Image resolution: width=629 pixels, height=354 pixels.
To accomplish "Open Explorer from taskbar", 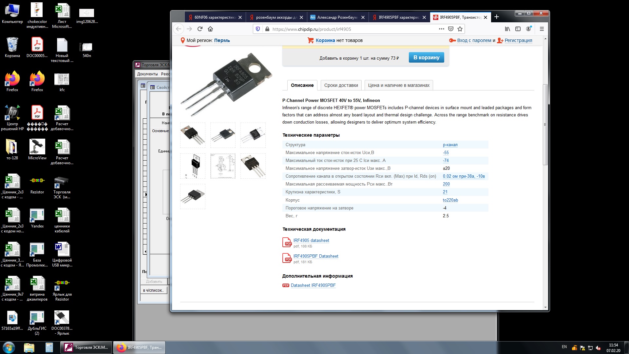I will point(29,347).
